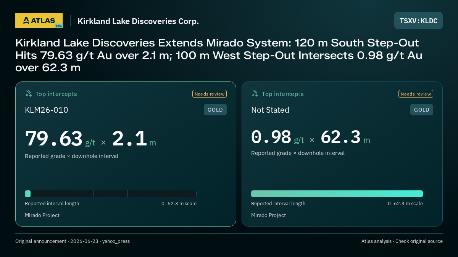Select the Not Stated hole label
Image resolution: width=458 pixels, height=257 pixels.
[270, 110]
